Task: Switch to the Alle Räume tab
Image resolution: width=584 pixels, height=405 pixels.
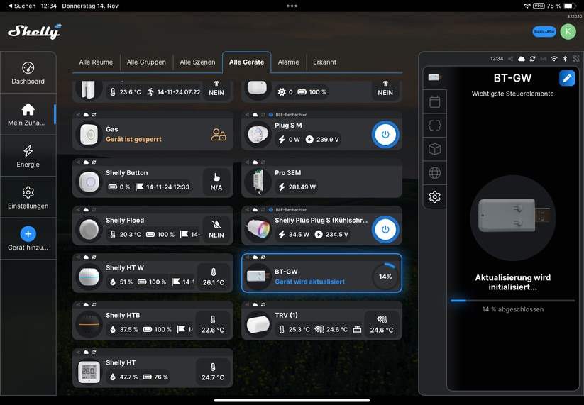Action: tap(96, 62)
